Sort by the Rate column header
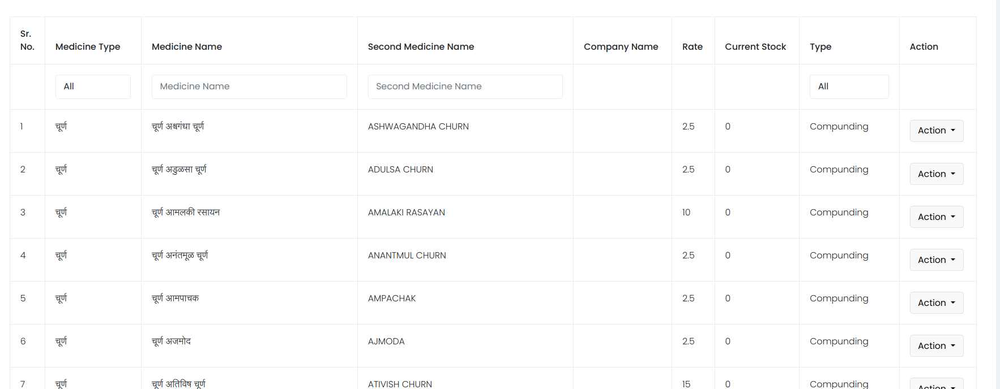 pos(692,46)
